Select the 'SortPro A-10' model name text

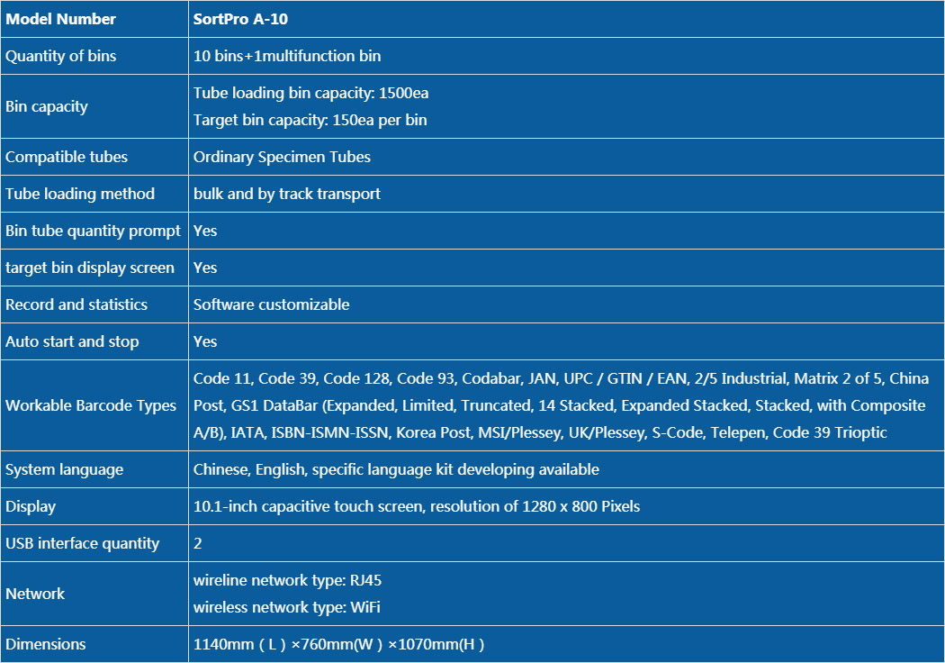pyautogui.click(x=240, y=19)
